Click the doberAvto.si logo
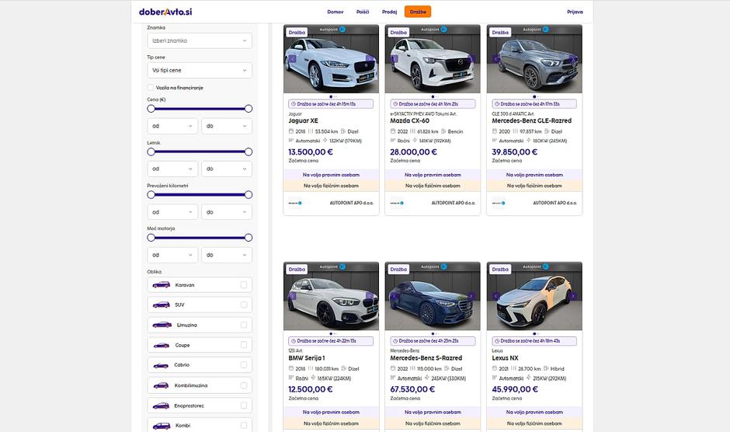The width and height of the screenshot is (730, 432). tap(165, 12)
